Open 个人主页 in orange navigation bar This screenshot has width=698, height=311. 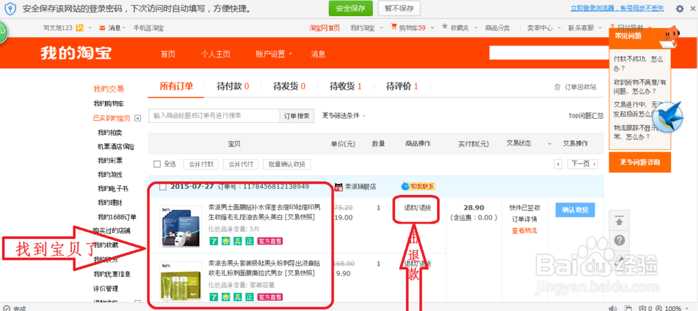pos(216,54)
